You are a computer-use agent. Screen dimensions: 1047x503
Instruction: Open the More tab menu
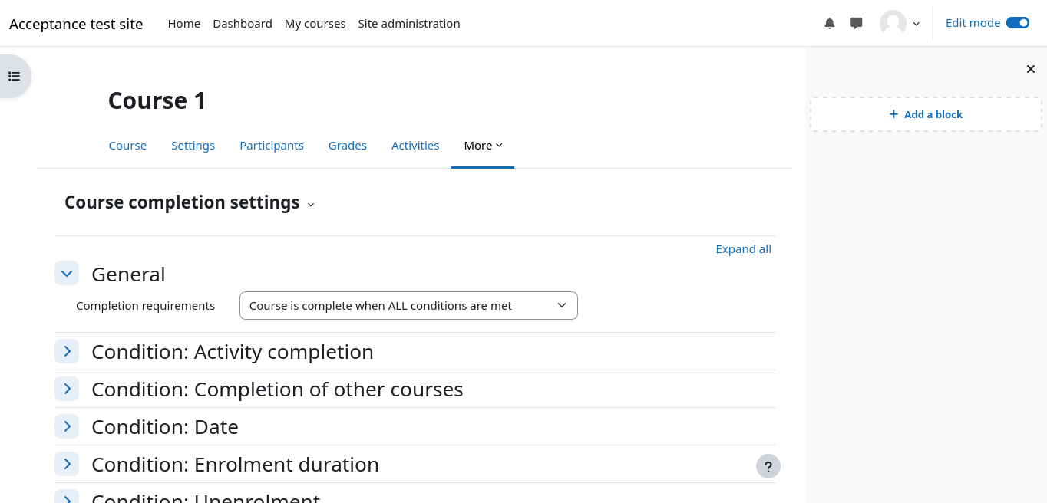click(483, 146)
